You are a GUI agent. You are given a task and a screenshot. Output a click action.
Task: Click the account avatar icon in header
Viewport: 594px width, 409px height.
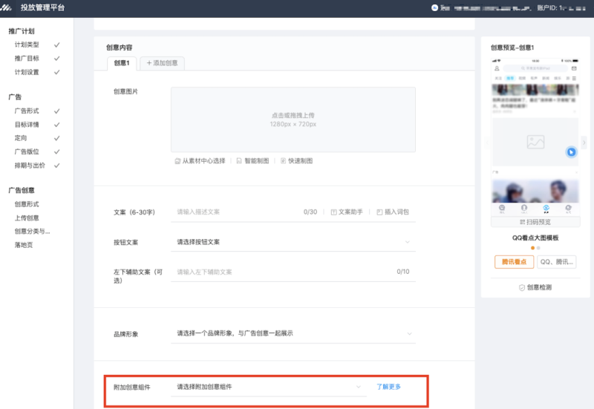click(434, 7)
